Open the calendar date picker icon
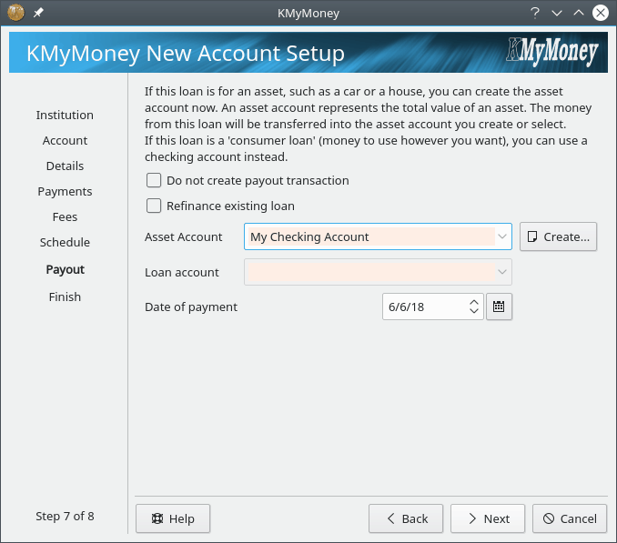Screen dimensions: 617x543 (499, 307)
